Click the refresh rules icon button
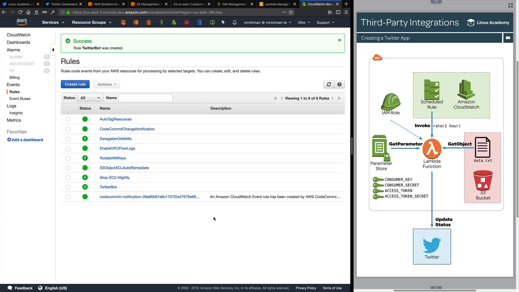The image size is (519, 292). click(329, 84)
